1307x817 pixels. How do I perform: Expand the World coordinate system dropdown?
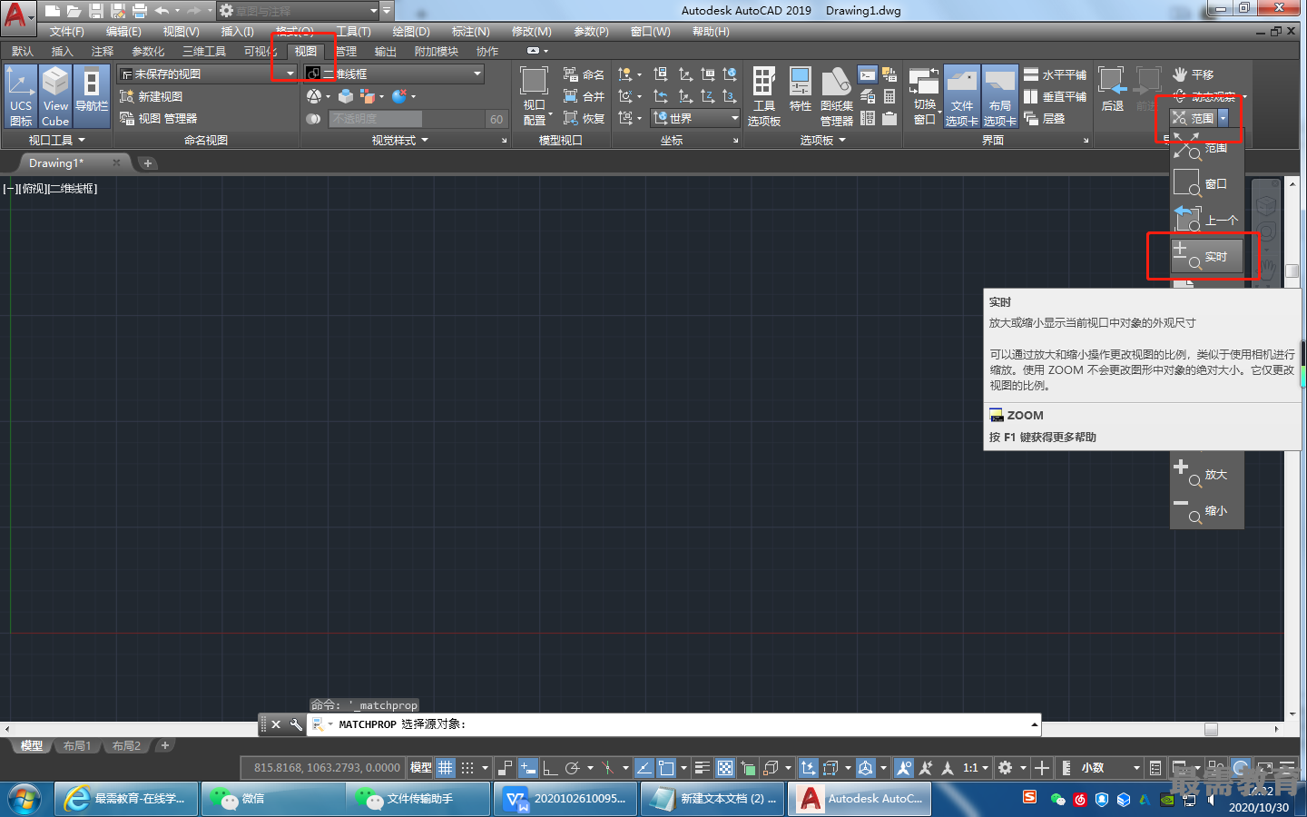(695, 118)
